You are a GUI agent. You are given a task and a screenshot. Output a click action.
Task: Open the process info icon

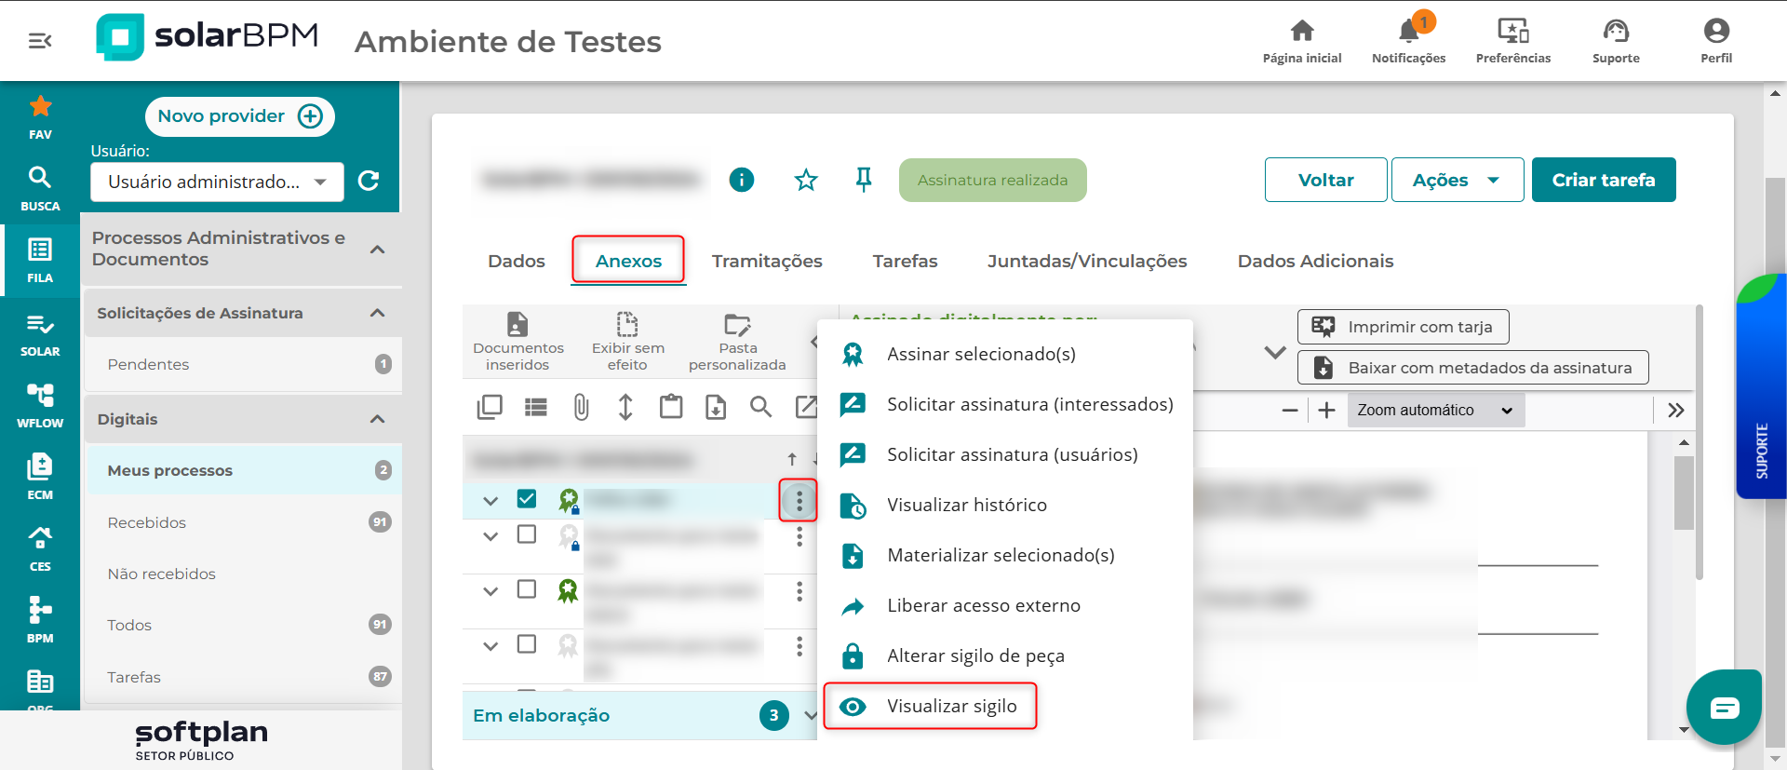pos(742,180)
